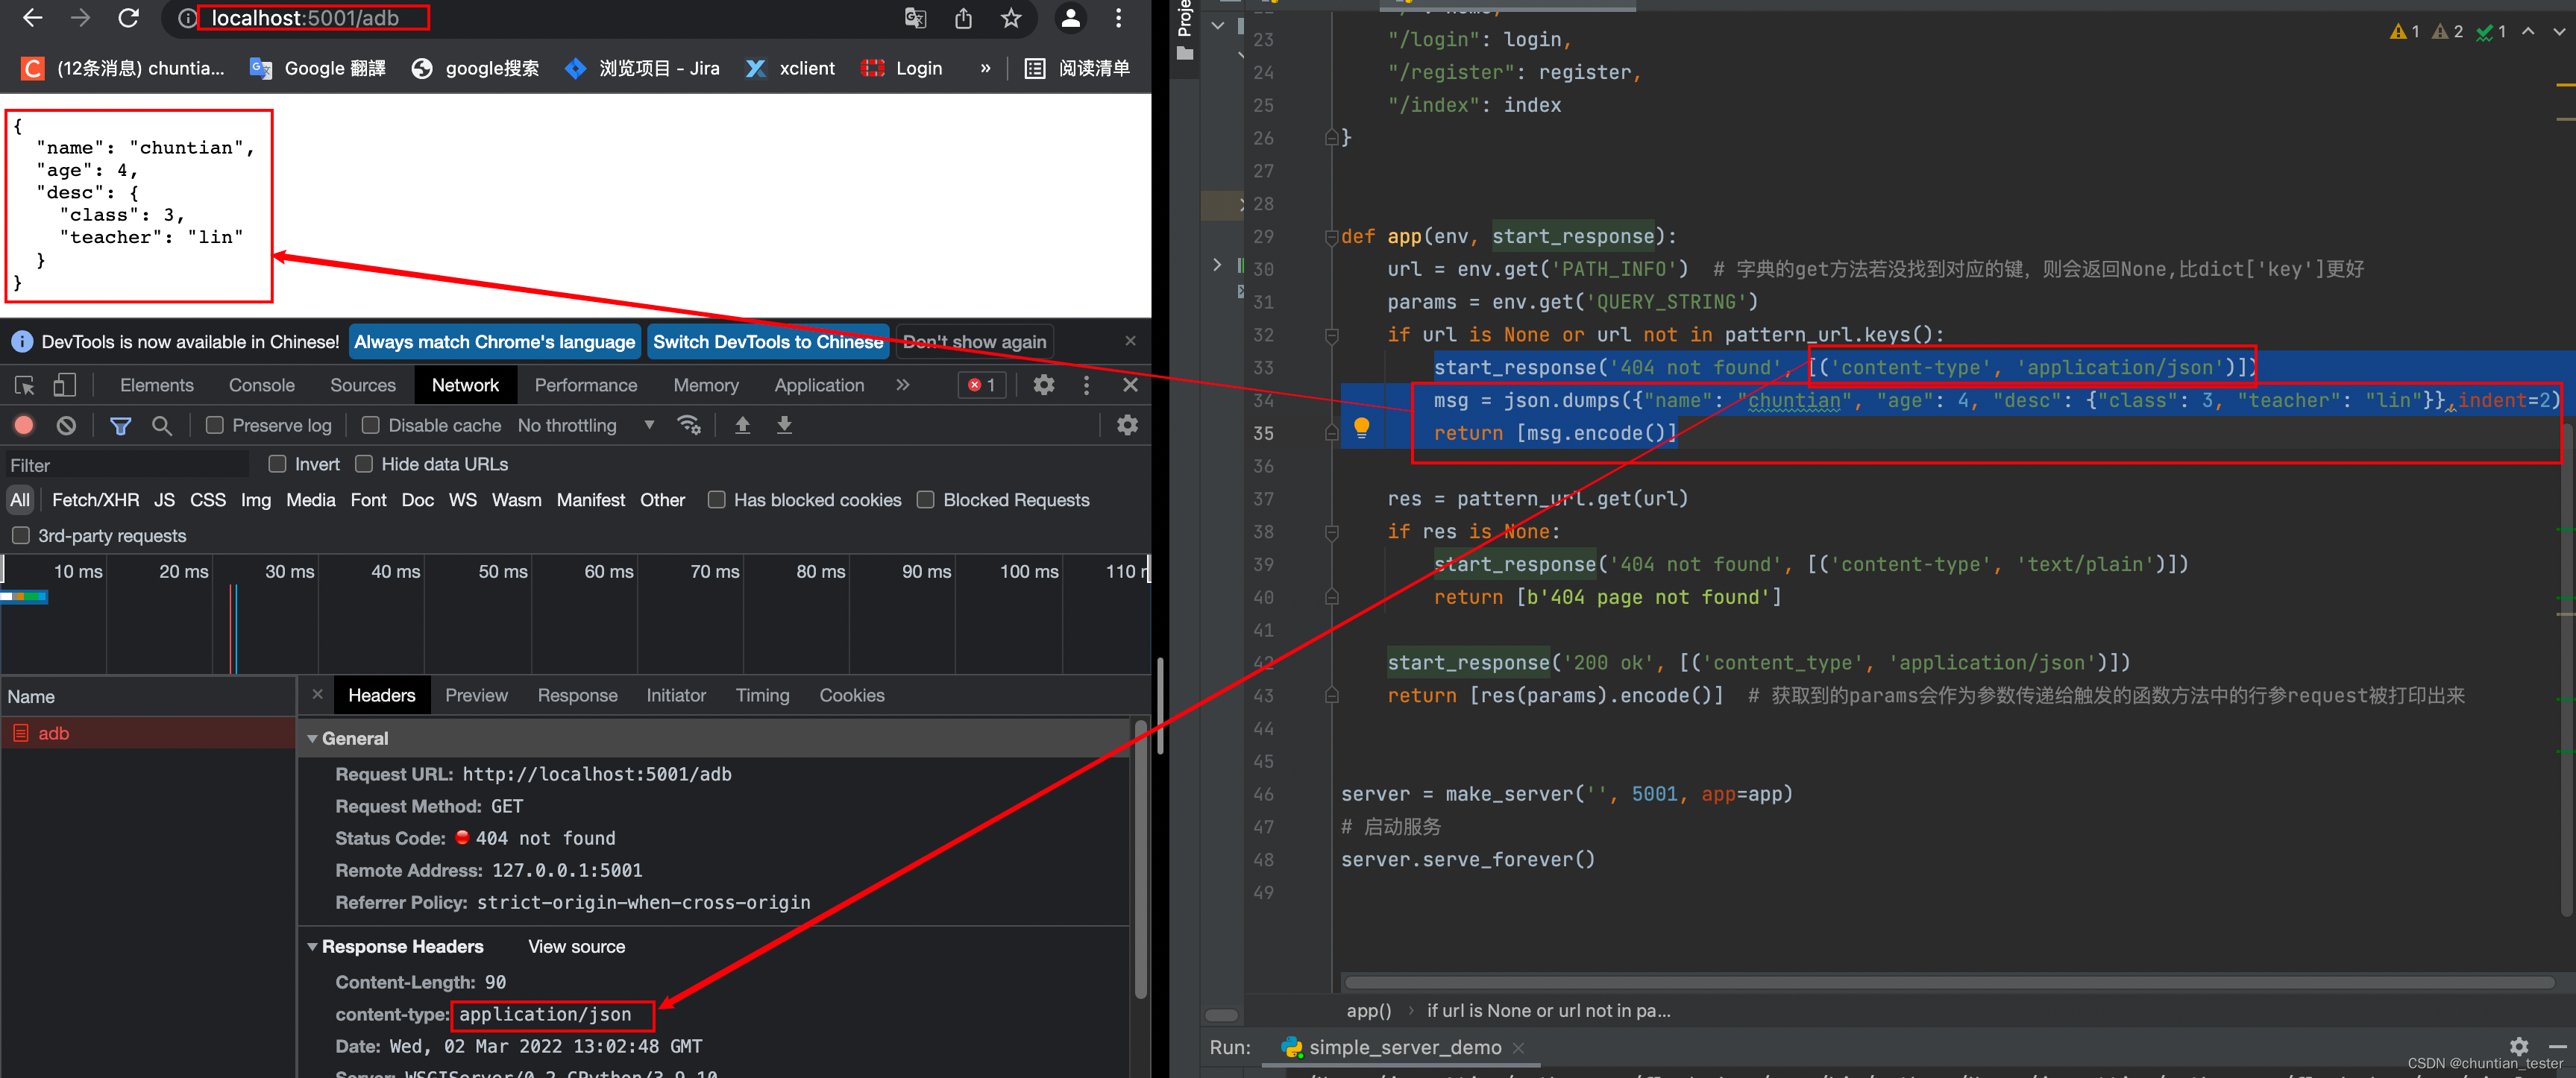Tick the Hide data URLs checkbox

point(365,464)
